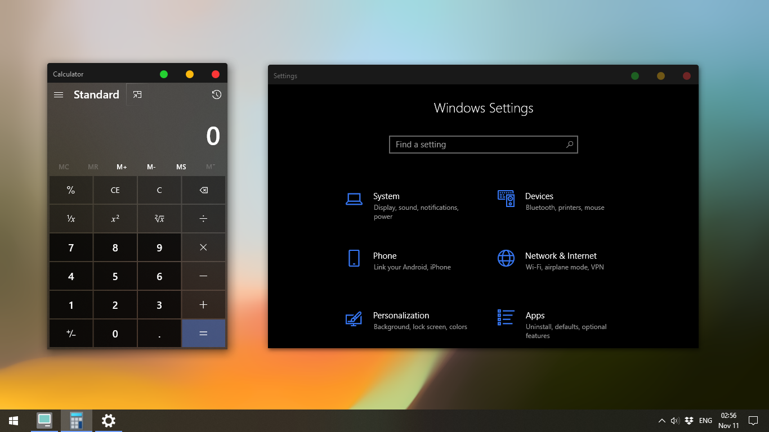Click the digit 8 key
The height and width of the screenshot is (432, 769).
[115, 247]
